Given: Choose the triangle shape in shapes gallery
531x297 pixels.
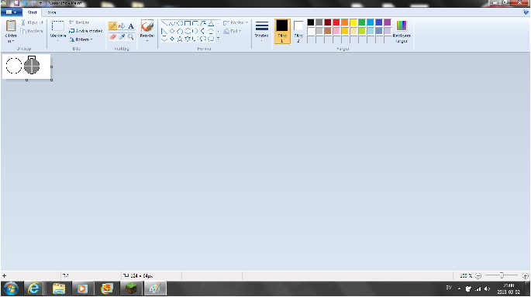Looking at the screenshot, I should point(211,23).
